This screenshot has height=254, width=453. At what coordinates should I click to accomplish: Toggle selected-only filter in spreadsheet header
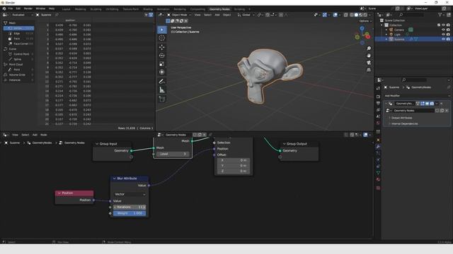(x=147, y=15)
